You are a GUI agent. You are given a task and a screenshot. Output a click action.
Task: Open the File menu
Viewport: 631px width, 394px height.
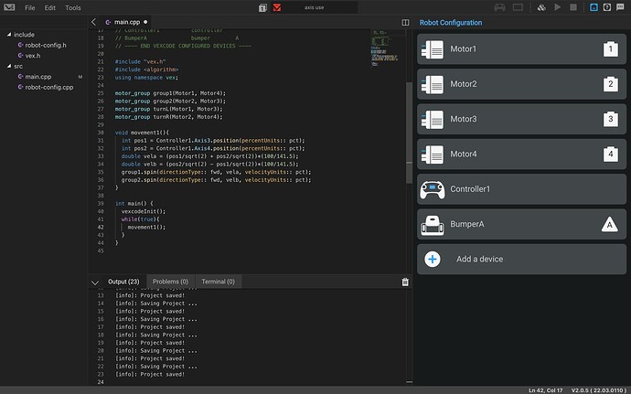[30, 7]
